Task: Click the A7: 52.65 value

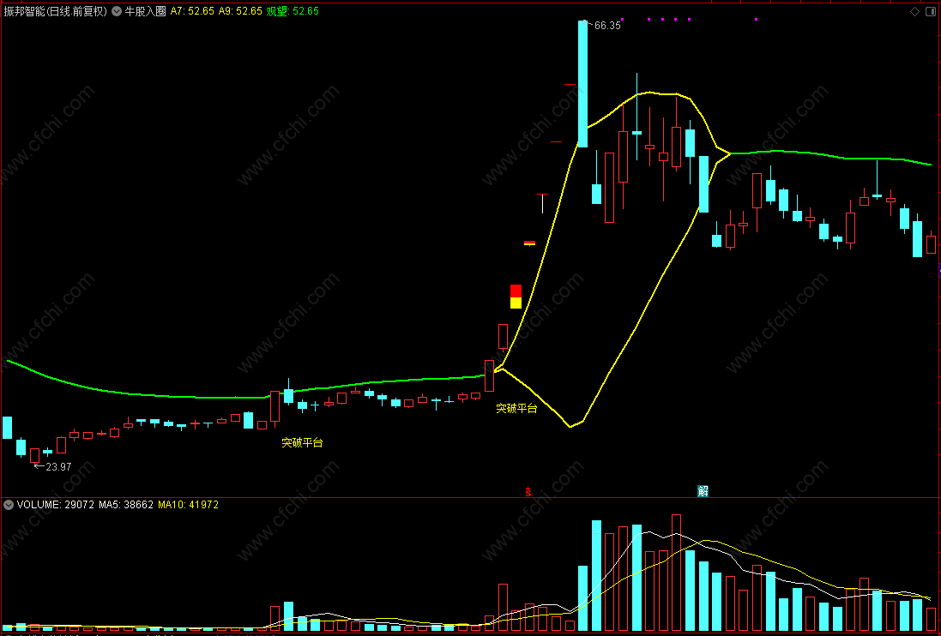Action: pyautogui.click(x=192, y=11)
